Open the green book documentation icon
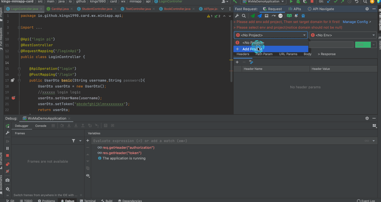The height and width of the screenshot is (202, 381). pyautogui.click(x=289, y=16)
